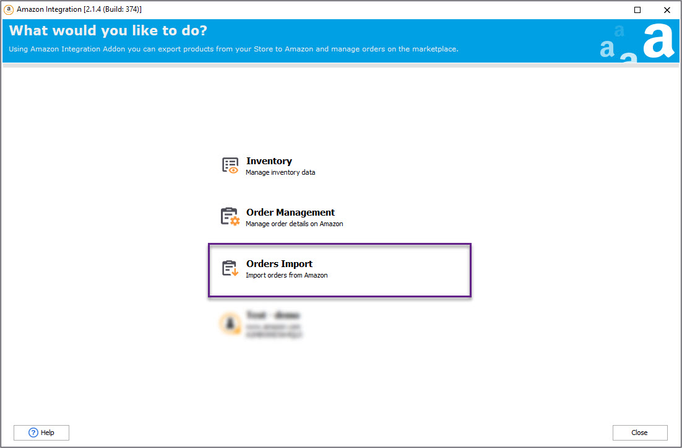Click the small faded 'a' logo in banner

pos(619,30)
